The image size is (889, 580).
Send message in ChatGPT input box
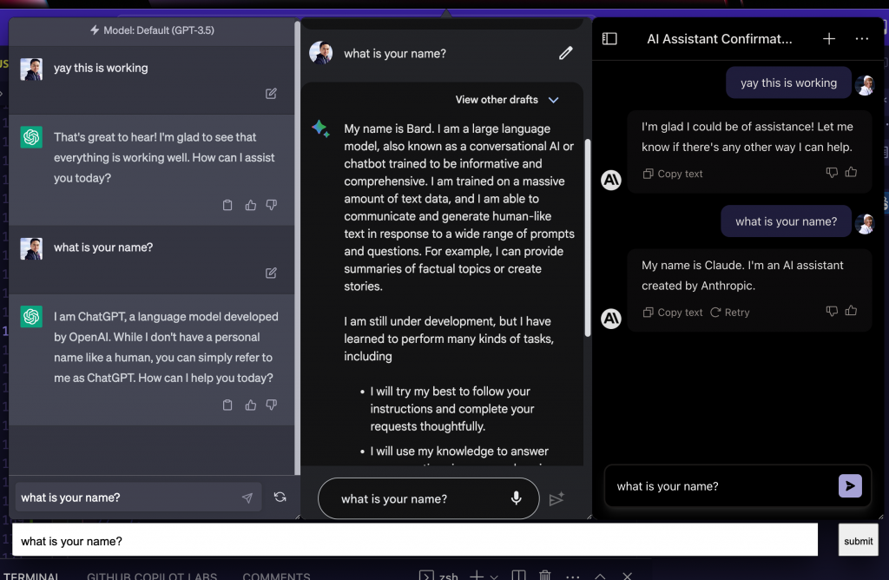247,498
